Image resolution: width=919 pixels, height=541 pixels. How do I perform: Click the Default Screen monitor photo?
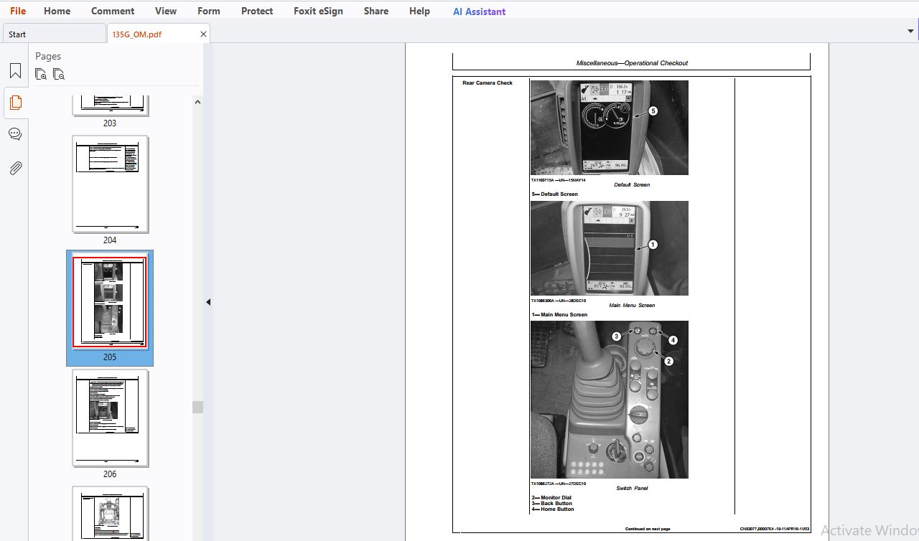coord(609,128)
